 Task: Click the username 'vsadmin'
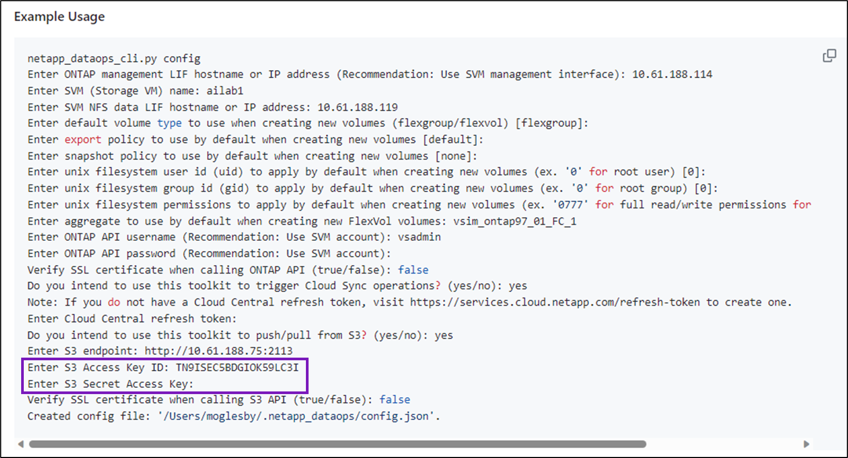pyautogui.click(x=420, y=237)
